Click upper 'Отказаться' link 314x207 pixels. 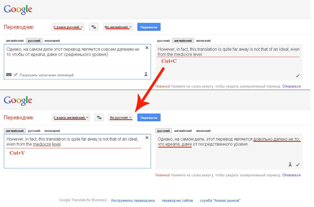(x=291, y=86)
